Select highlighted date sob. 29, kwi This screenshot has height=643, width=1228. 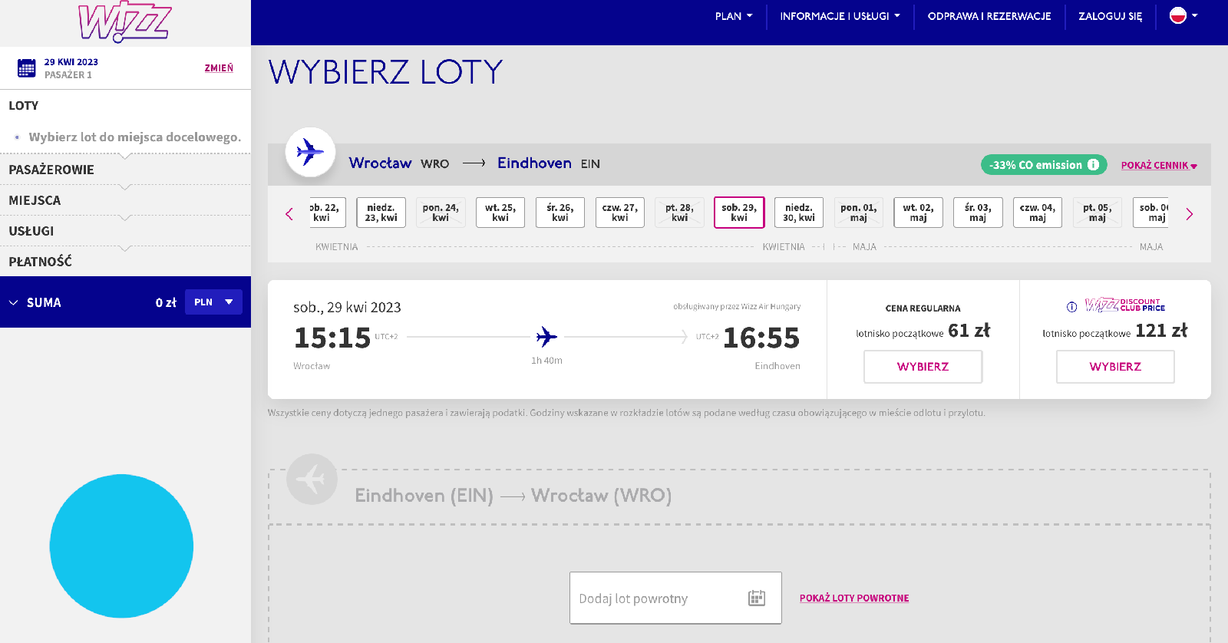(739, 213)
